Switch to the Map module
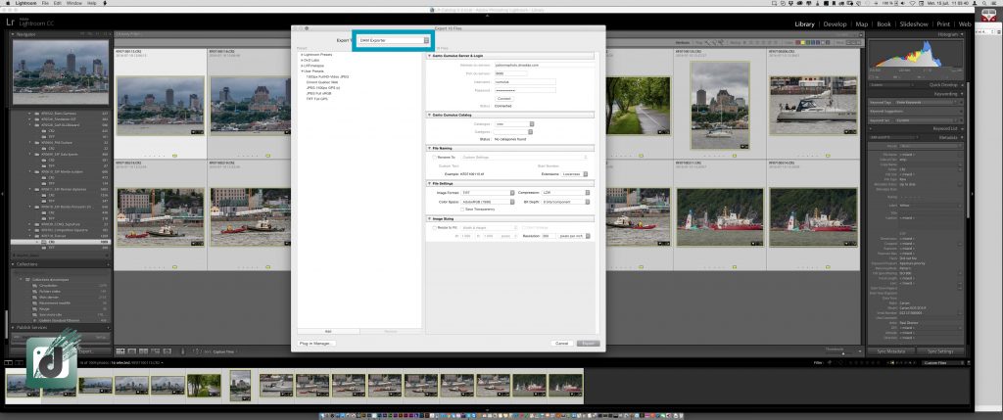1003x420 pixels. tap(862, 24)
